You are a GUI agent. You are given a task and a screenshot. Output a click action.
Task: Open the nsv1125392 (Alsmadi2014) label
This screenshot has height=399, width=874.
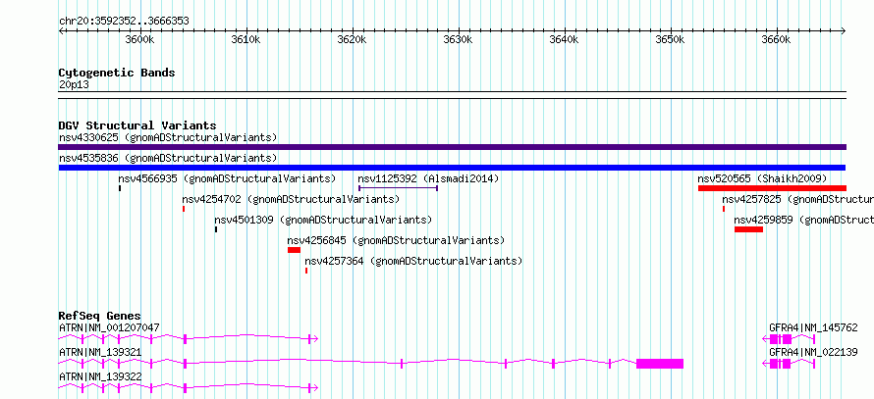pyautogui.click(x=428, y=178)
